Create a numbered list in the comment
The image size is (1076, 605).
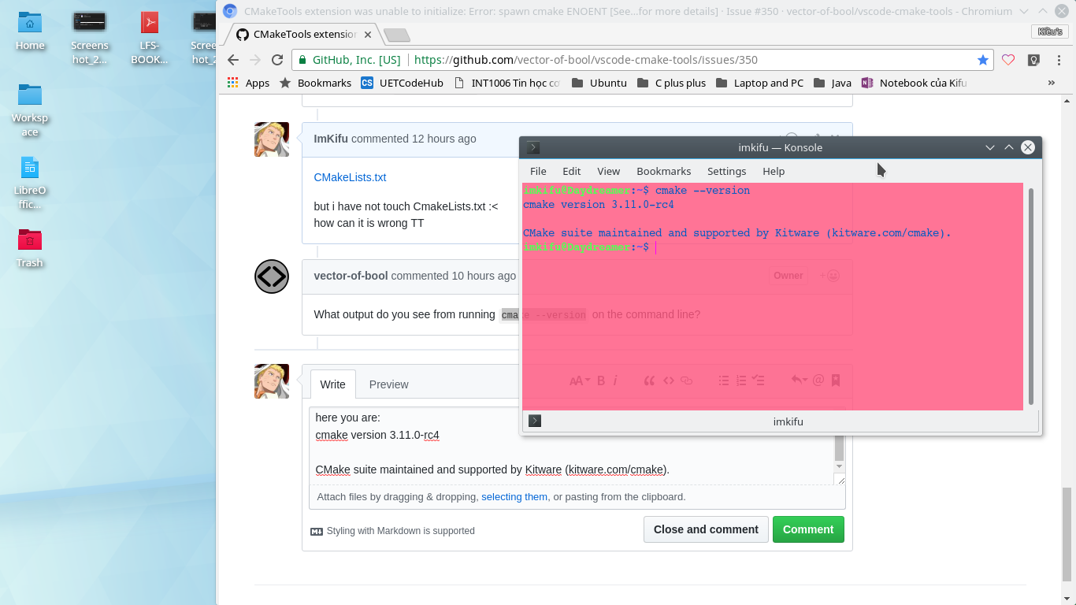coord(740,380)
